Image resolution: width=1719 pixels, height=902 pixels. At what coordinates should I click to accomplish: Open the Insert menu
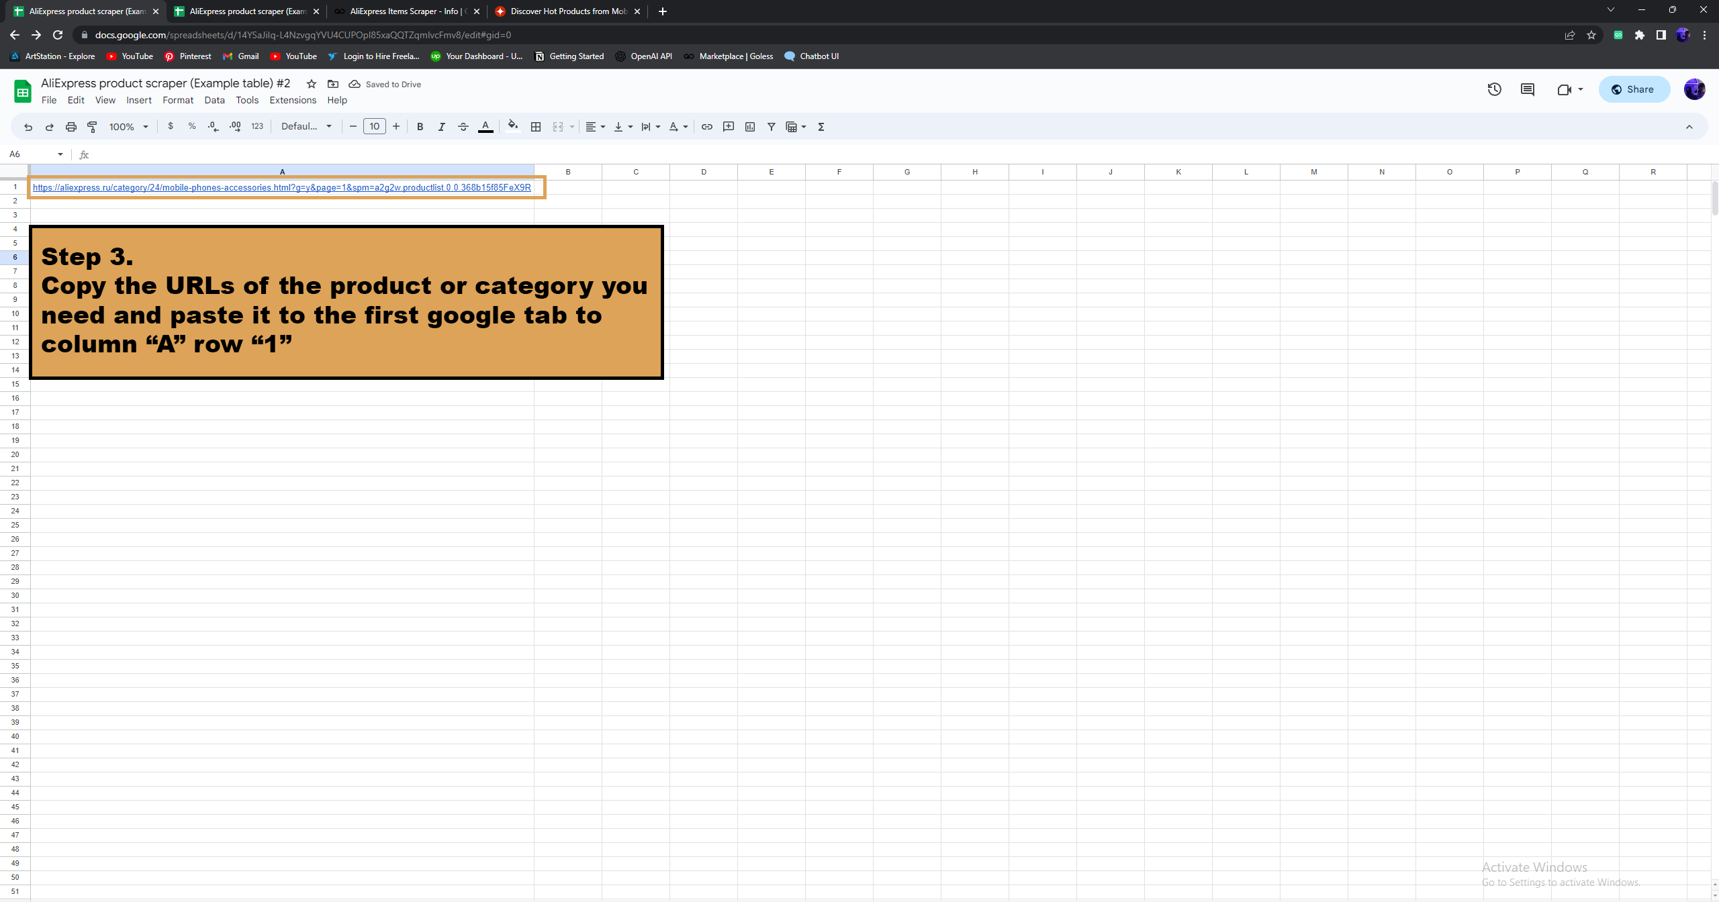coord(139,100)
